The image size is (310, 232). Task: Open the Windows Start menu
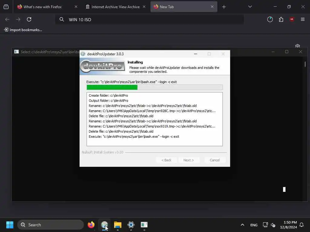[10, 225]
